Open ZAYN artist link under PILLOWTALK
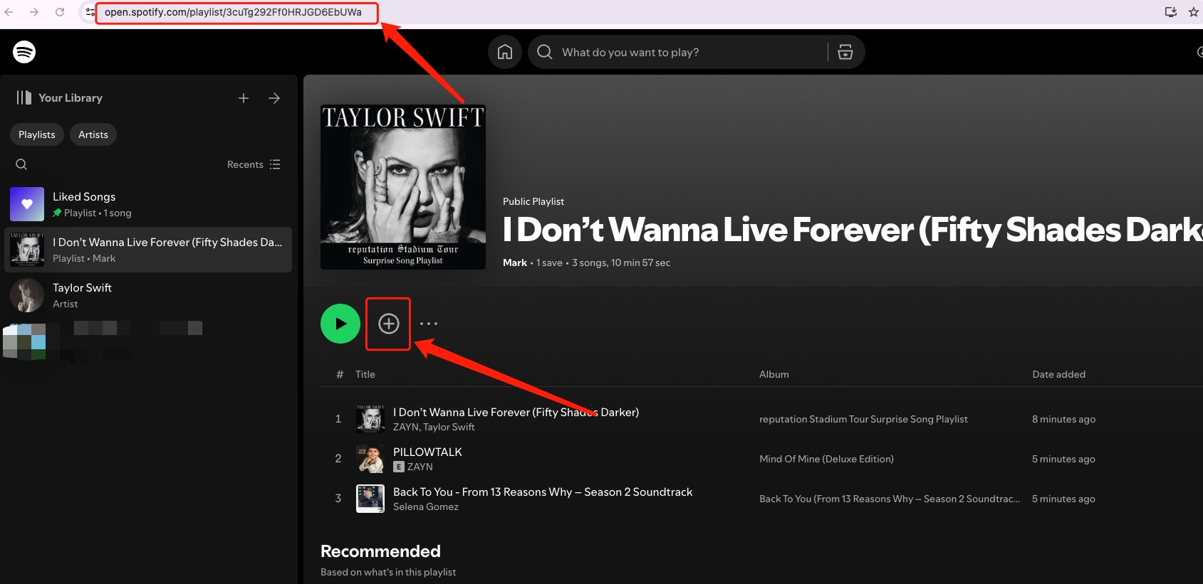The width and height of the screenshot is (1203, 584). coord(420,467)
